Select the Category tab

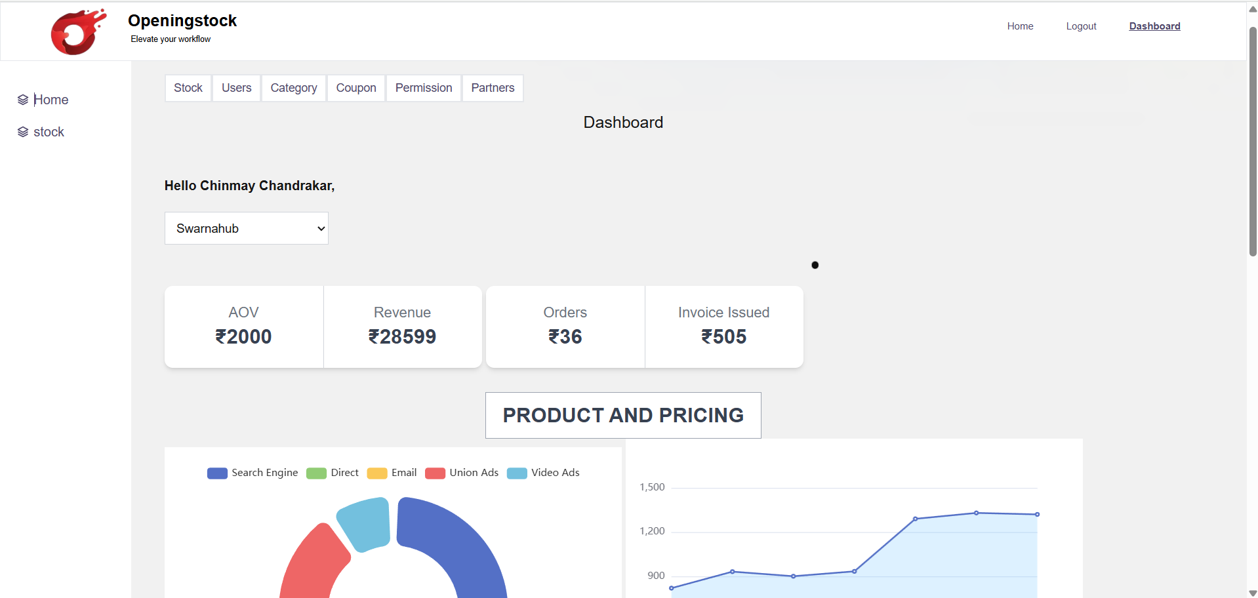293,88
